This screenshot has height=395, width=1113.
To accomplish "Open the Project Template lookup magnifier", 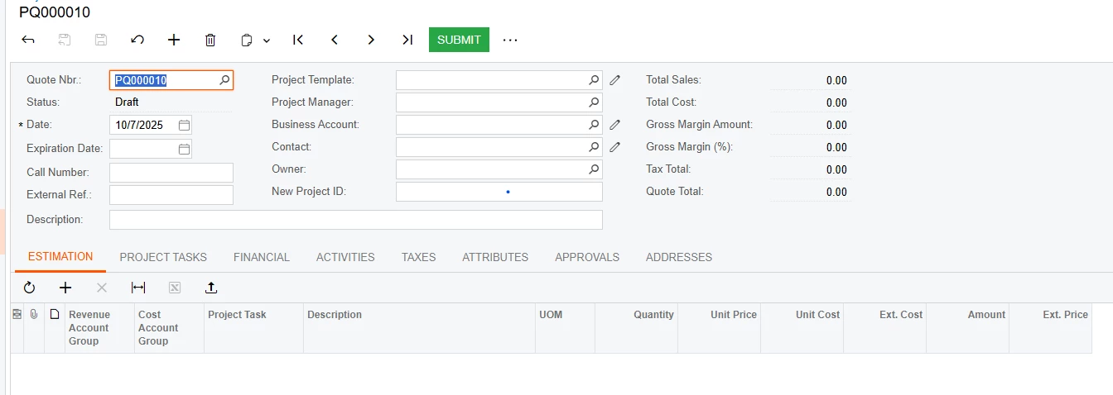I will point(594,80).
